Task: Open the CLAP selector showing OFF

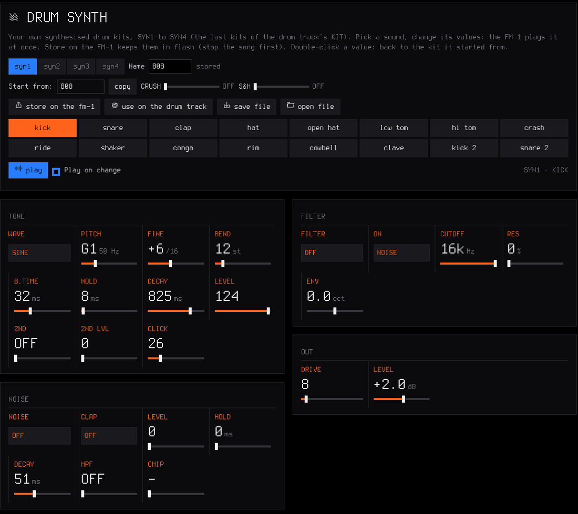Action: 109,436
